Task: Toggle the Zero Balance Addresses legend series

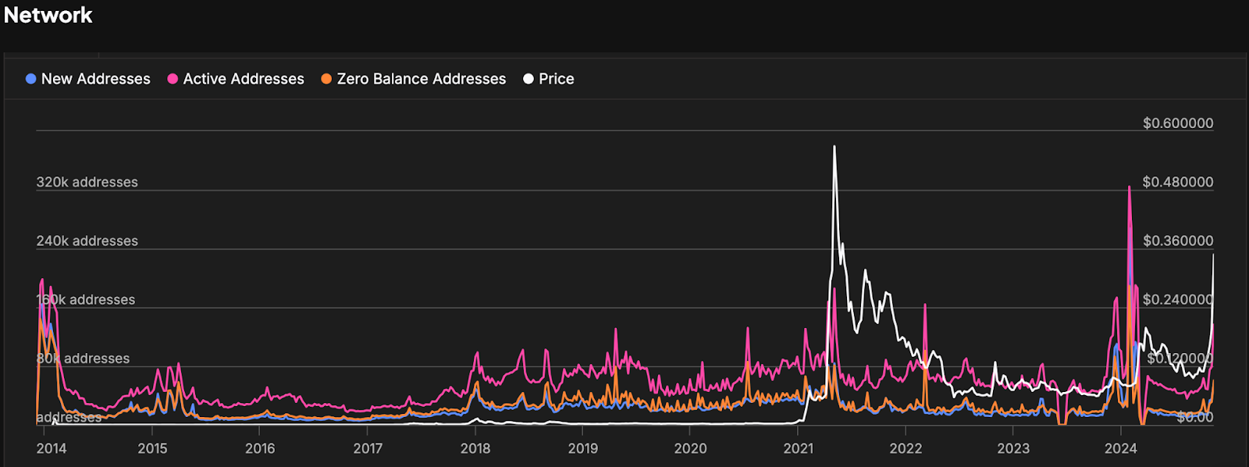Action: click(x=414, y=79)
